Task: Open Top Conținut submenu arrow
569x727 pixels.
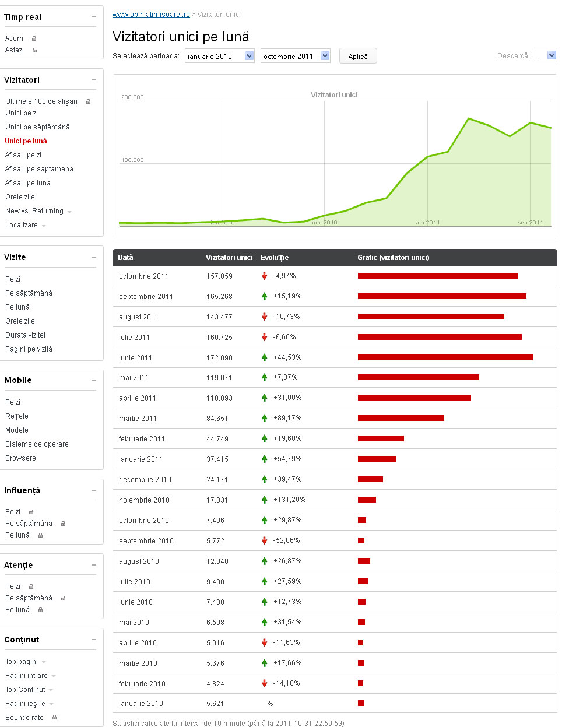Action: [x=51, y=690]
